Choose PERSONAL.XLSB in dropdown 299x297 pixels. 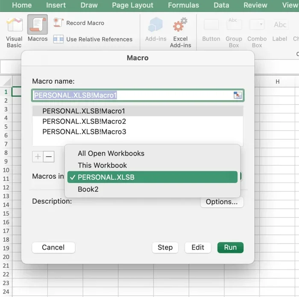coord(152,177)
